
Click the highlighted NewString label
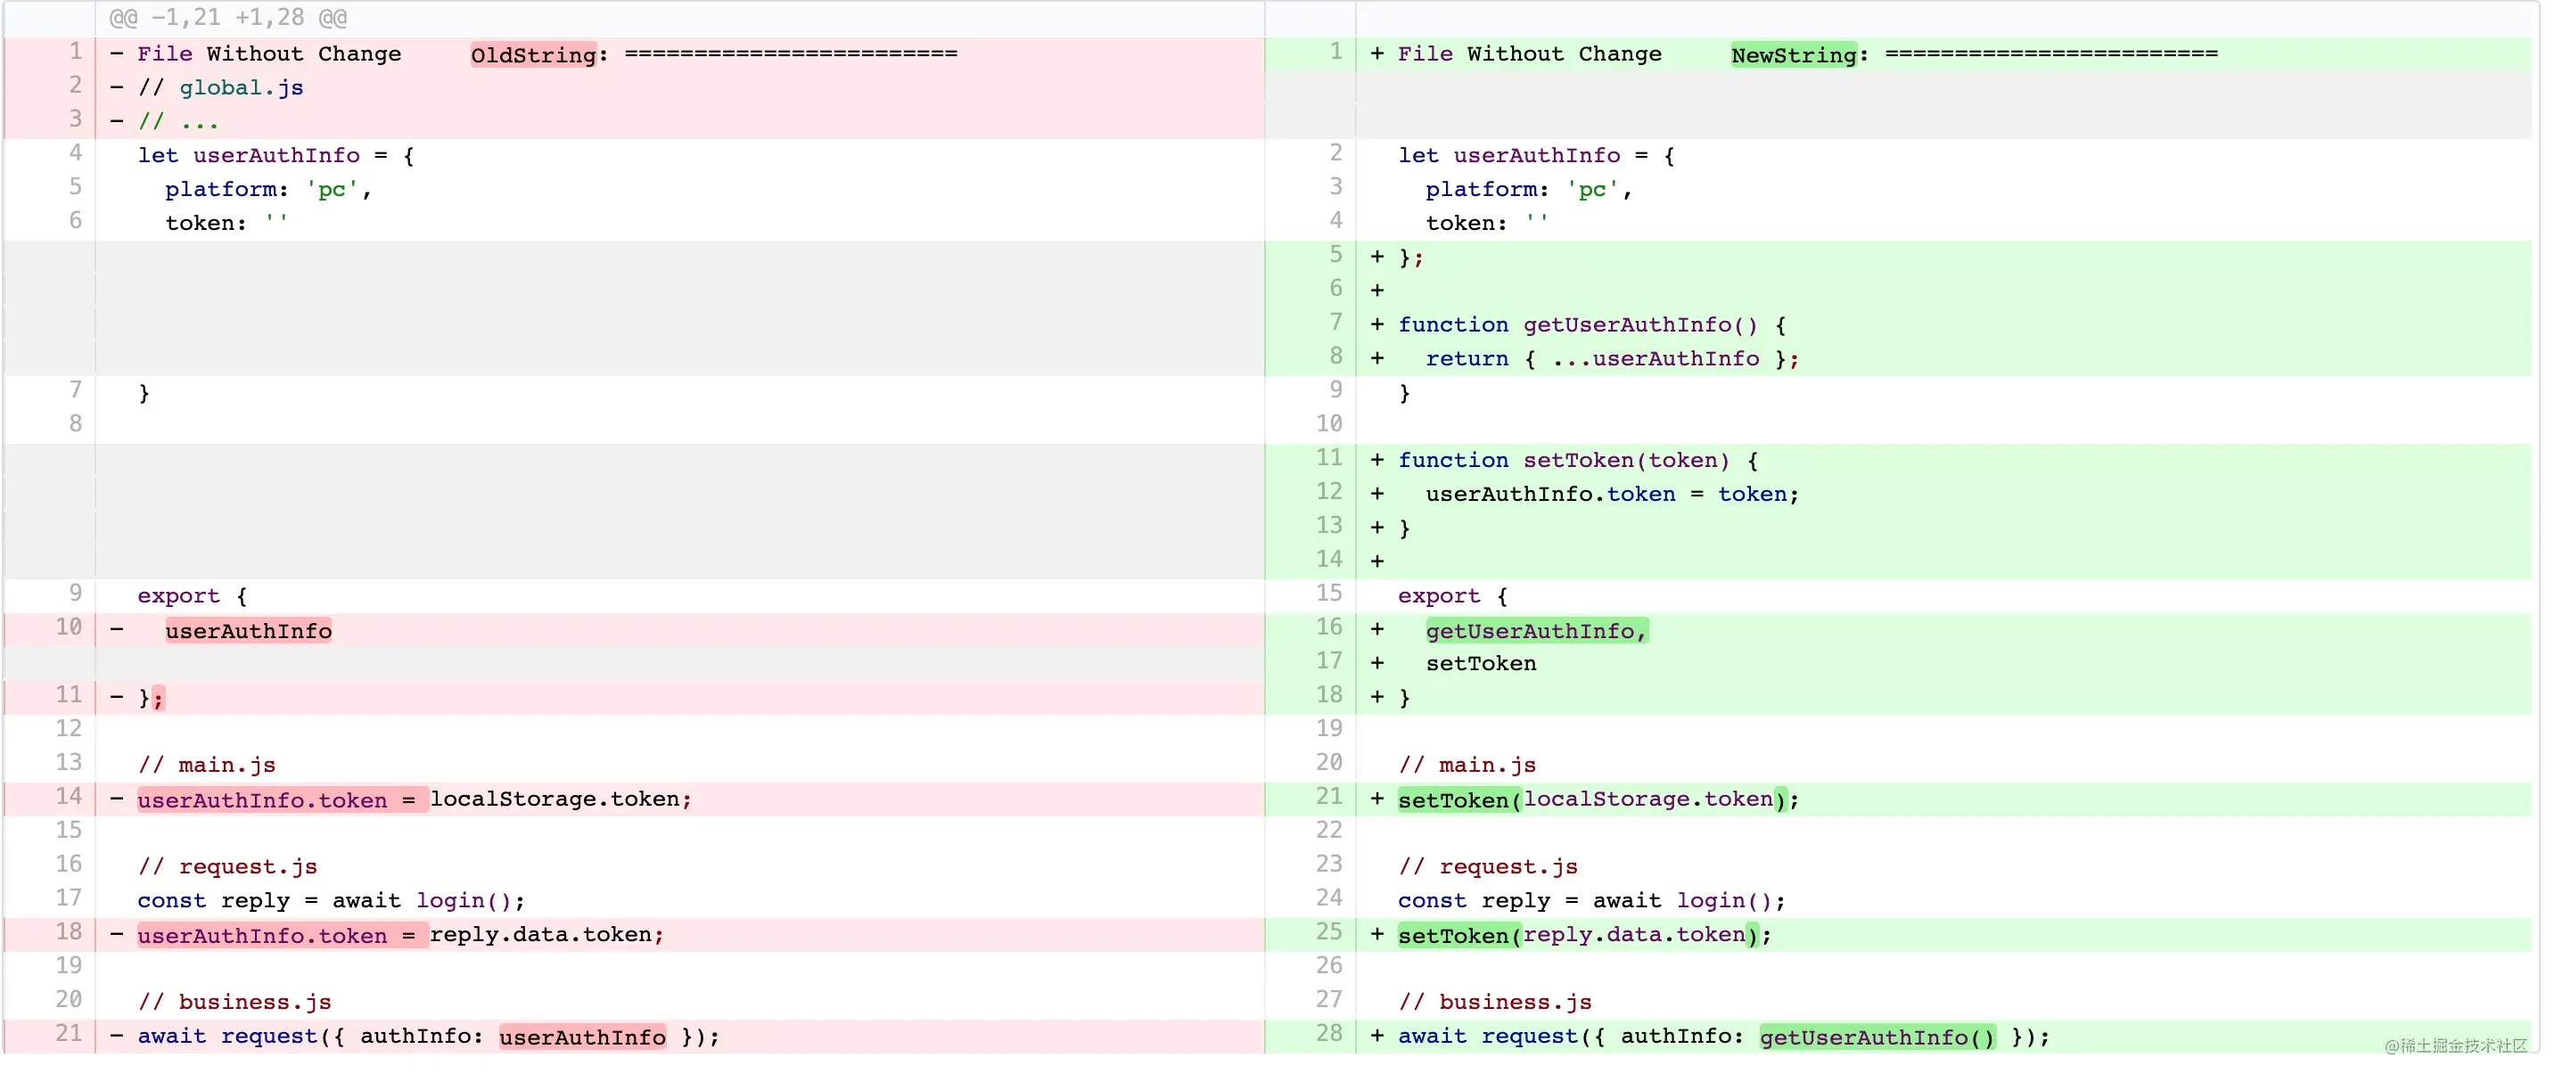click(1794, 54)
